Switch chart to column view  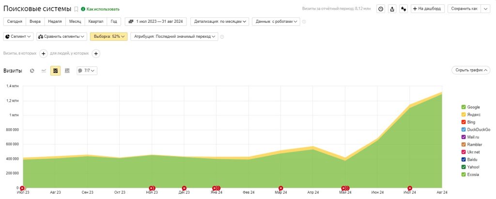67,71
